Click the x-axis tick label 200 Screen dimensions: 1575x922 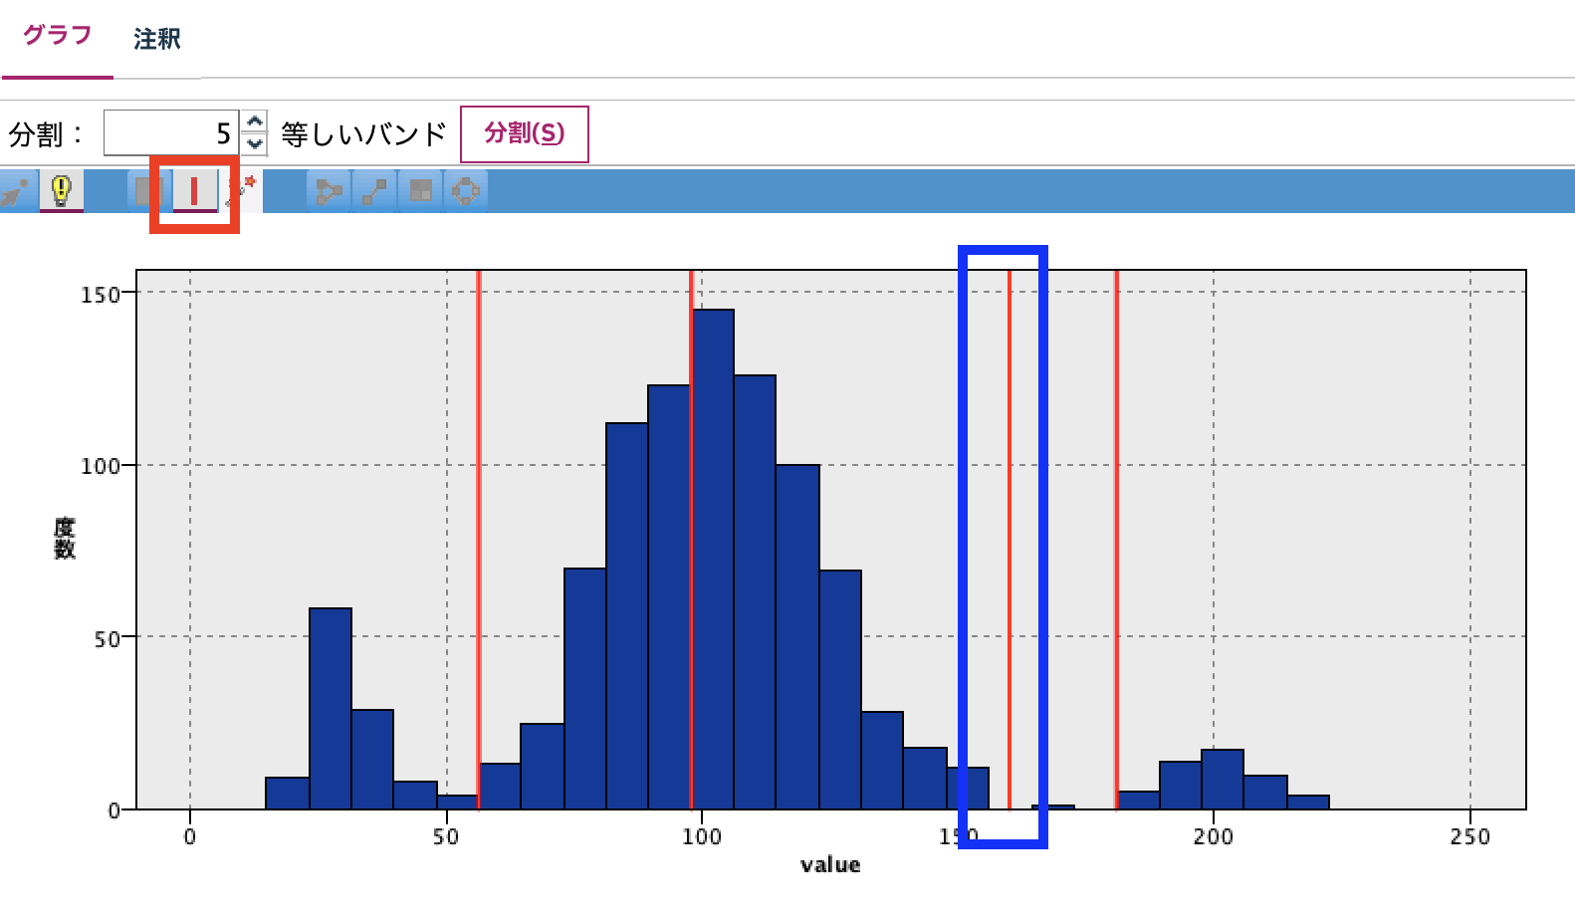coord(1214,836)
